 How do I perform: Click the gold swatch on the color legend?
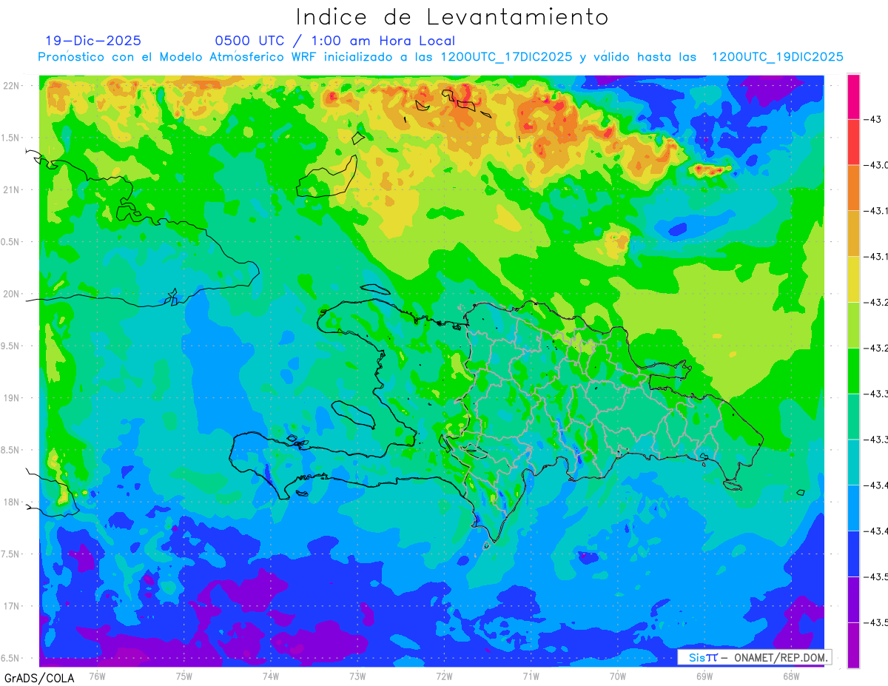pyautogui.click(x=853, y=233)
